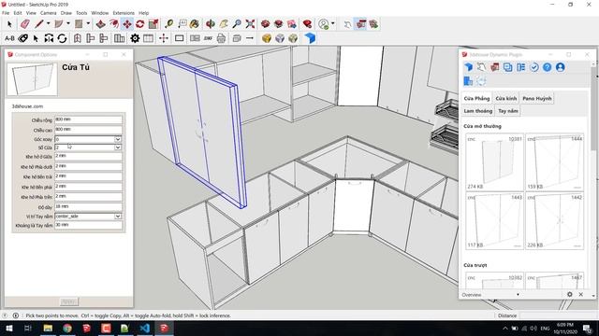Image resolution: width=599 pixels, height=336 pixels.
Task: Activate the Push/Pull tool
Action: [x=100, y=24]
